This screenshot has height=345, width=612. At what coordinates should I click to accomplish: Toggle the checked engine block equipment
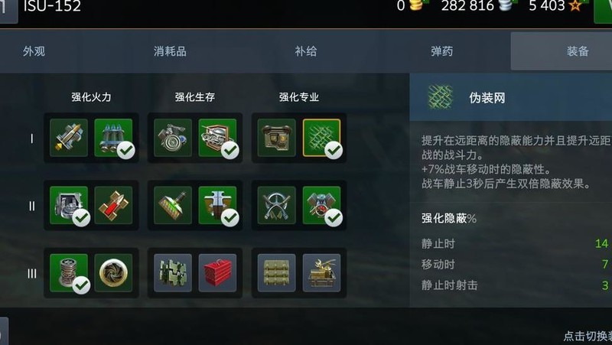point(69,205)
